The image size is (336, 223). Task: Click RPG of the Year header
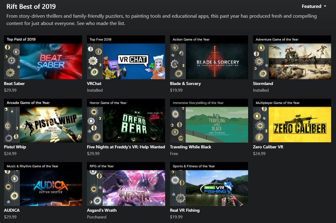(102, 166)
